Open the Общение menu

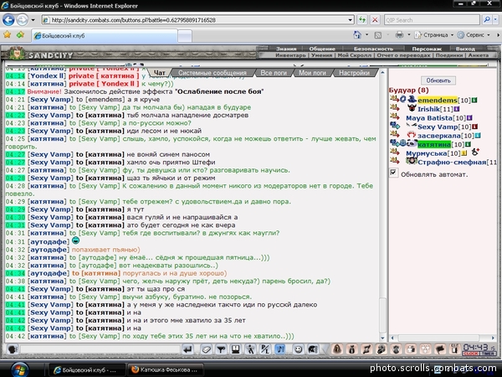pyautogui.click(x=322, y=49)
